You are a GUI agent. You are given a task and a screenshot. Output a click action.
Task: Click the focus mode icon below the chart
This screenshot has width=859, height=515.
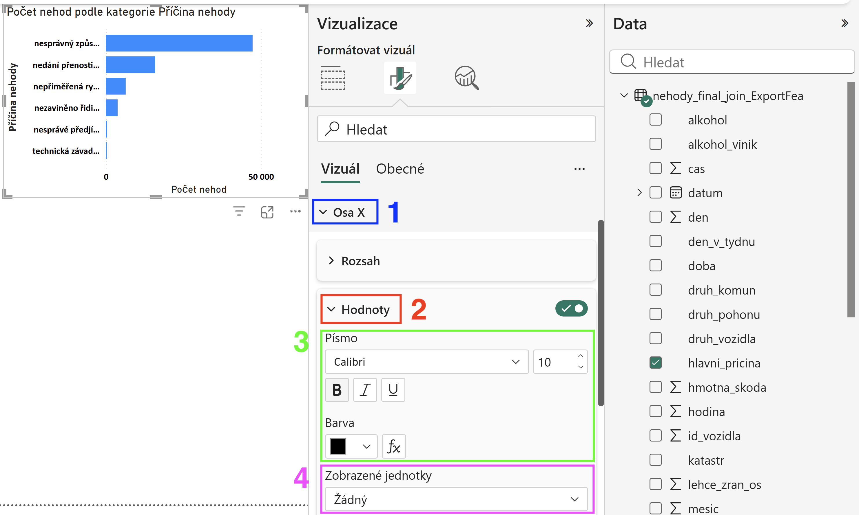click(267, 212)
